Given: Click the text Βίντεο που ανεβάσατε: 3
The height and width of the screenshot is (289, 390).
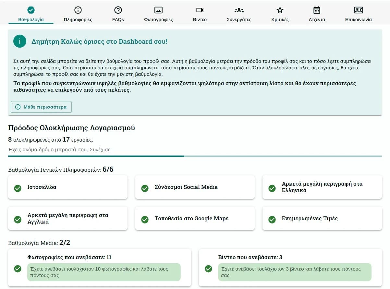Looking at the screenshot, I should [250, 257].
